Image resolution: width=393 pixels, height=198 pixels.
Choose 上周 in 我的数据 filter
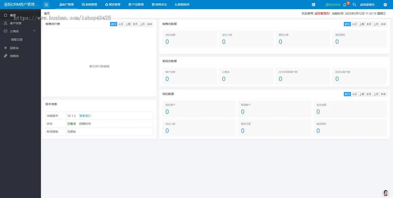pyautogui.click(x=362, y=94)
